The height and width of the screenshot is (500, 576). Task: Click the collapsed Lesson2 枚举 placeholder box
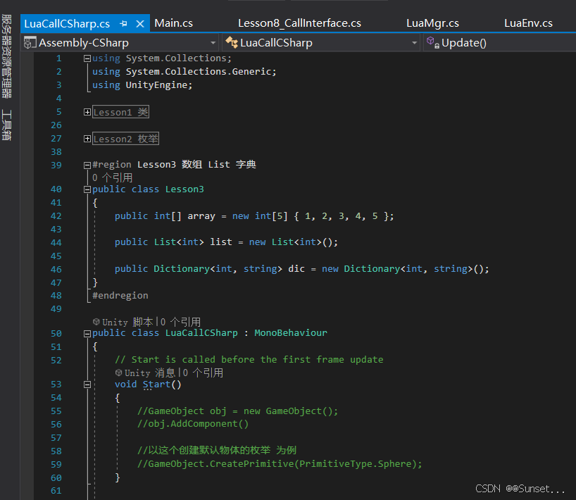pyautogui.click(x=125, y=139)
